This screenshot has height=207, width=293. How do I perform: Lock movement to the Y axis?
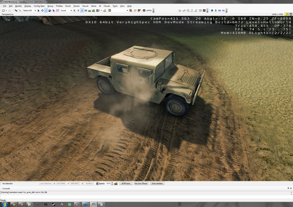coord(78,10)
